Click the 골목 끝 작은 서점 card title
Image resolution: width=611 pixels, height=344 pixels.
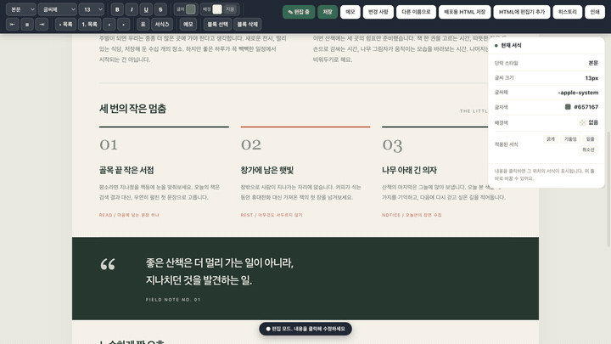click(x=126, y=170)
